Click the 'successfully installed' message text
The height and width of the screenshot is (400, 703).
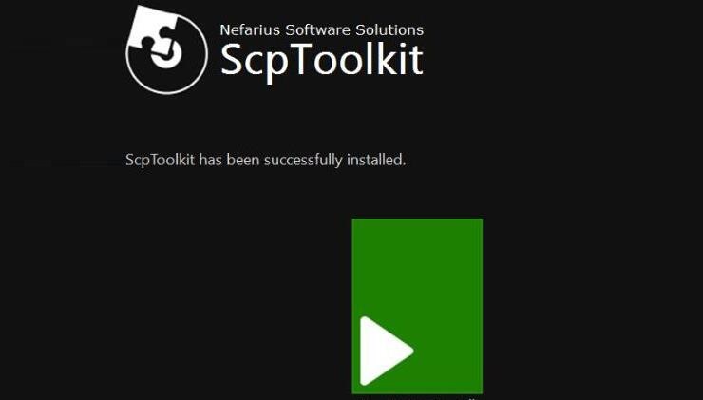click(265, 160)
